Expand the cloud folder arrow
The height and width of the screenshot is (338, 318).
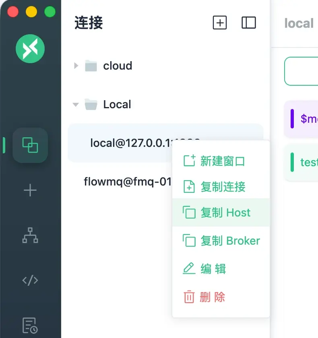pos(76,66)
